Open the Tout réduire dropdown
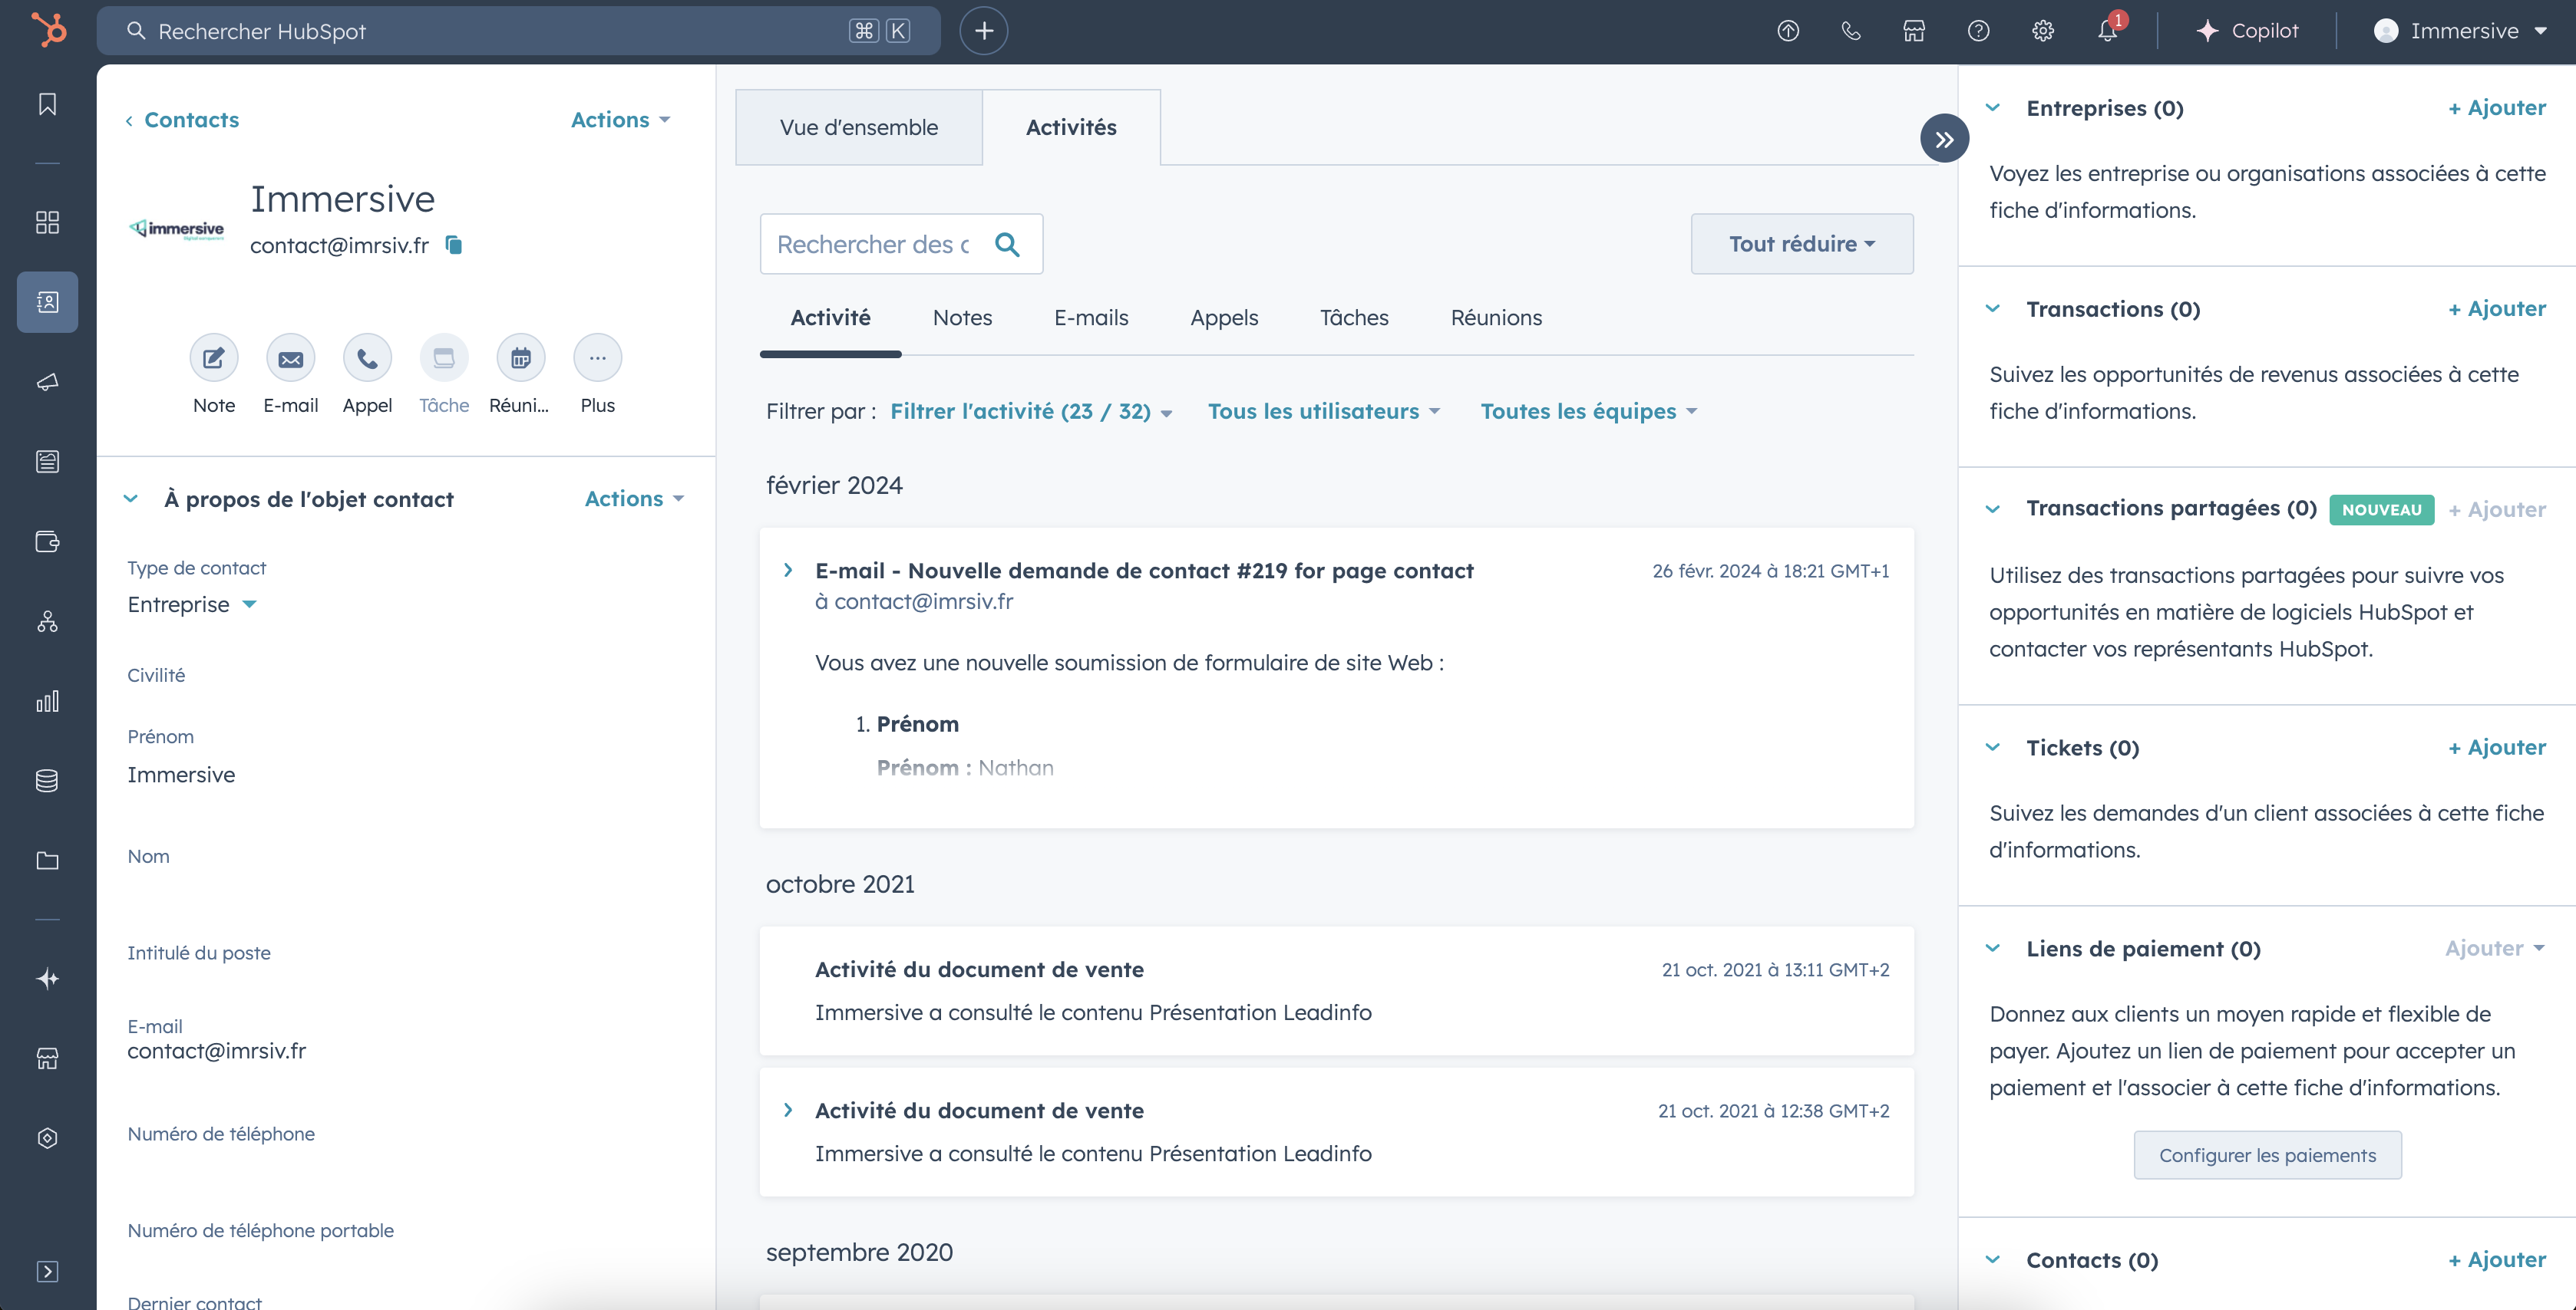 [x=1802, y=244]
